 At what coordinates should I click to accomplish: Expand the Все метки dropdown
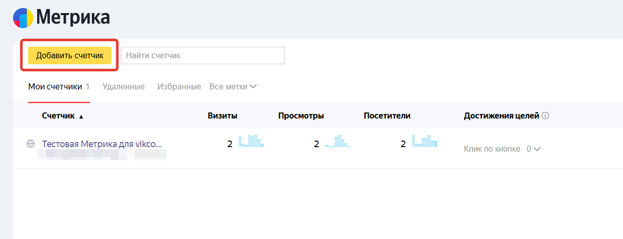[x=233, y=87]
